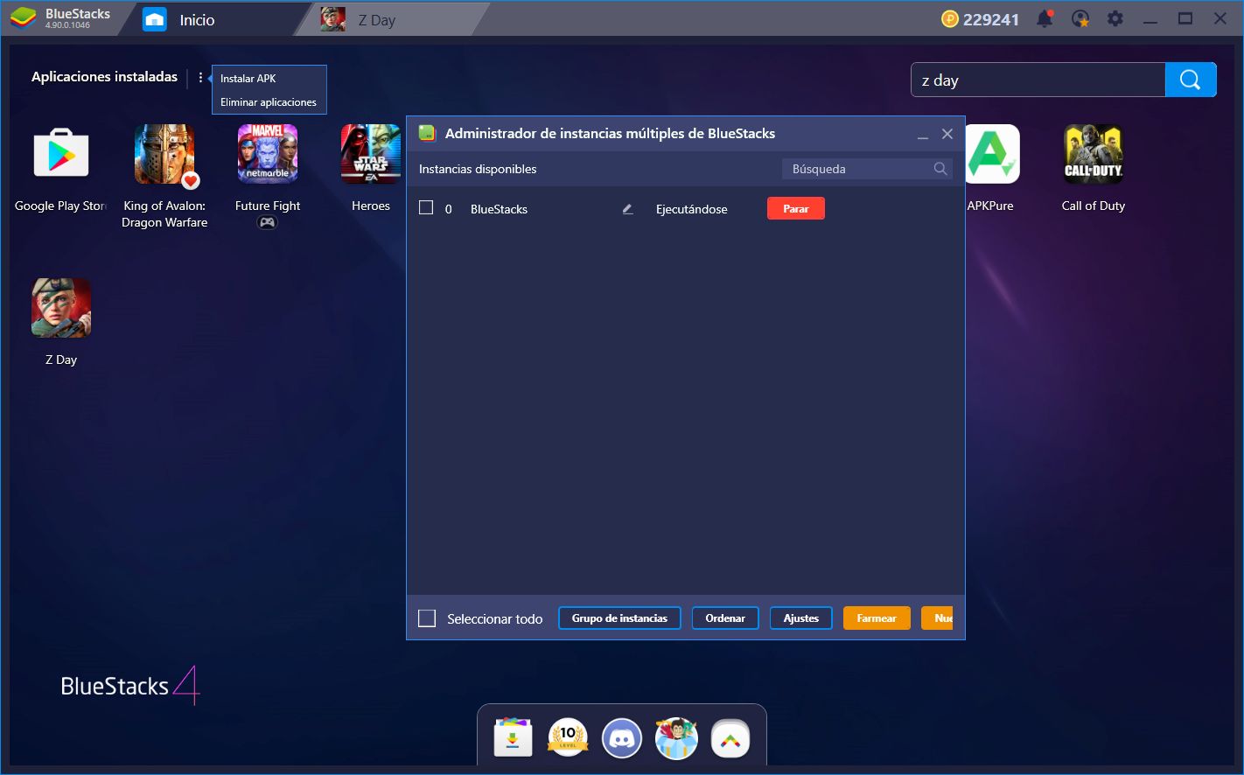This screenshot has width=1244, height=775.
Task: Stop the instance with Parar button
Action: click(796, 208)
